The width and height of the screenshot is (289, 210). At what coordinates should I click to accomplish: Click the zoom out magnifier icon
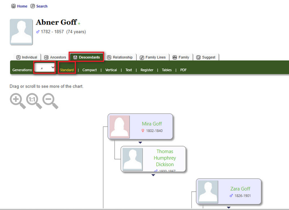tap(50, 100)
